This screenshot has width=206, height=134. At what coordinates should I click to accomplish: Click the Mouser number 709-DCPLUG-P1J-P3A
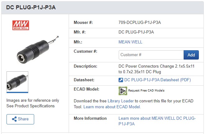tap(140, 22)
